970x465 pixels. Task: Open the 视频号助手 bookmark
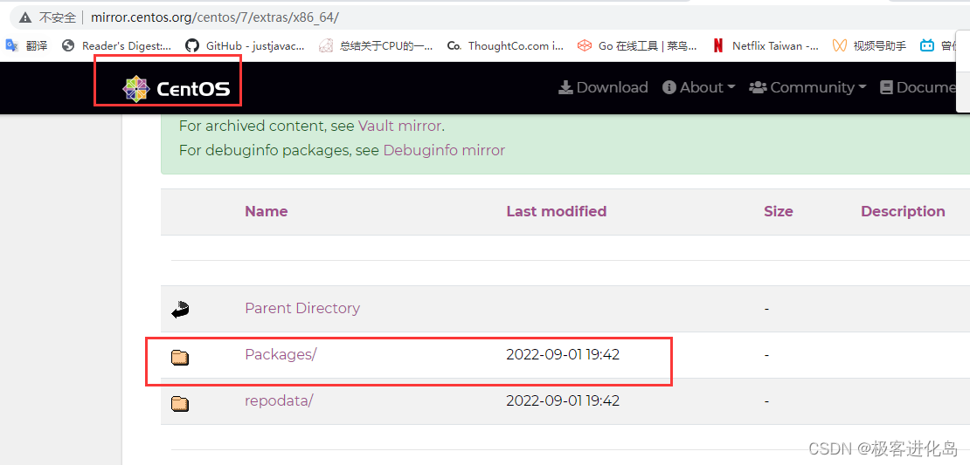[870, 45]
